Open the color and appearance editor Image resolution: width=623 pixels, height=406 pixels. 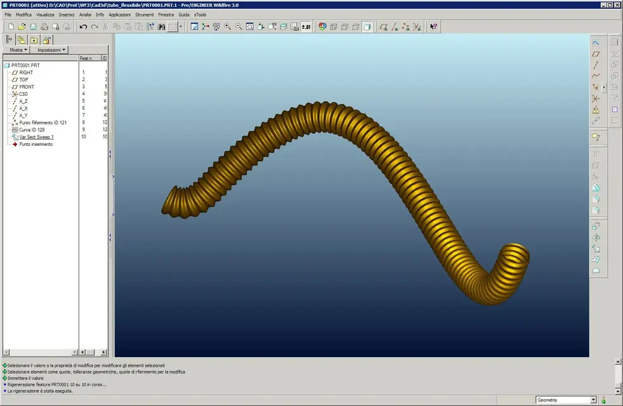pyautogui.click(x=322, y=27)
